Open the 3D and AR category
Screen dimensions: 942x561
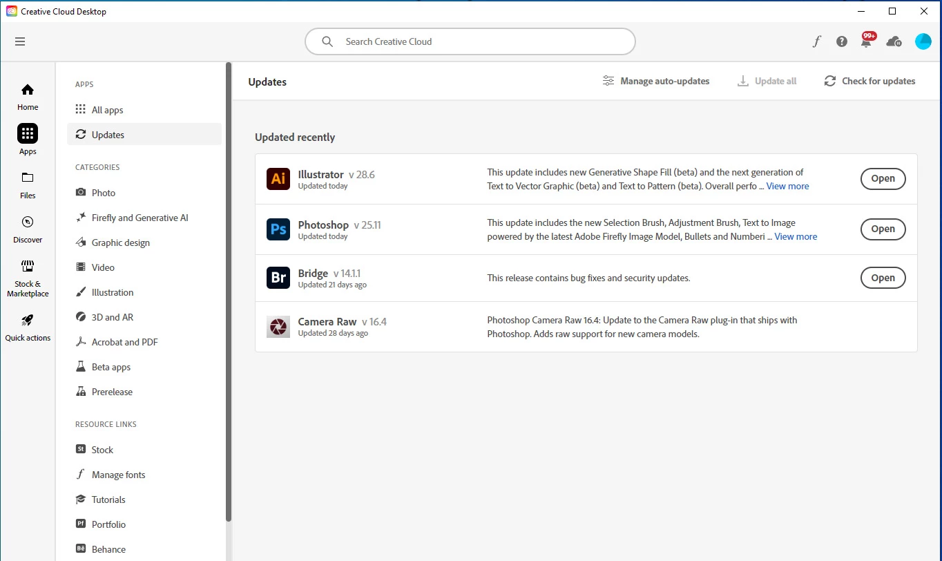[x=144, y=317]
